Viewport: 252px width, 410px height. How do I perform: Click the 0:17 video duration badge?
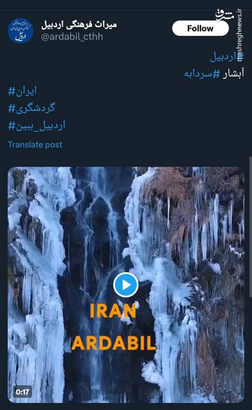(x=23, y=392)
